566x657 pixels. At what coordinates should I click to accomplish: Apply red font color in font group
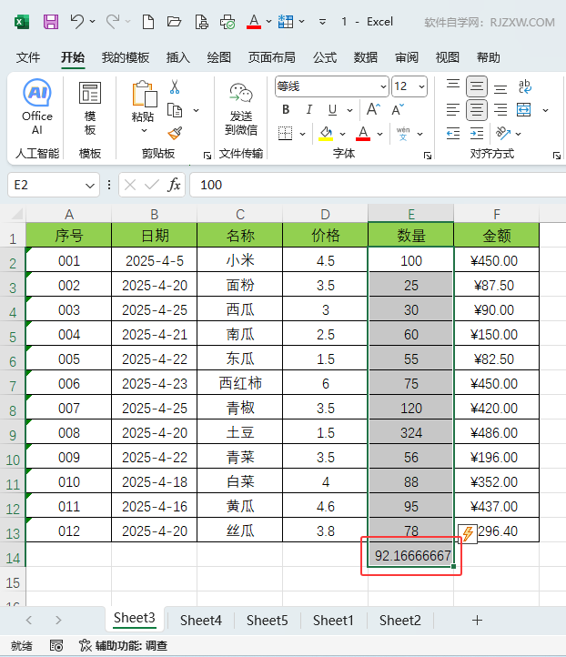pos(363,134)
